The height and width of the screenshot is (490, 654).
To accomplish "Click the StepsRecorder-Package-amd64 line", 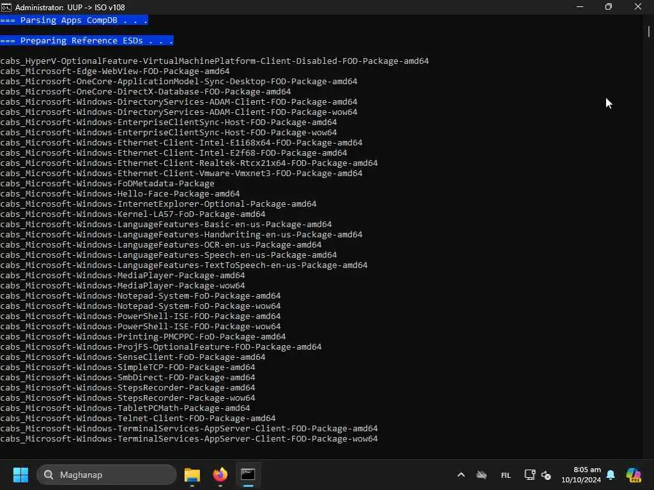I will pyautogui.click(x=128, y=387).
